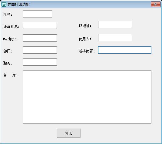Focus the 使用人 input field
The height and width of the screenshot is (144, 162).
[x=115, y=38]
